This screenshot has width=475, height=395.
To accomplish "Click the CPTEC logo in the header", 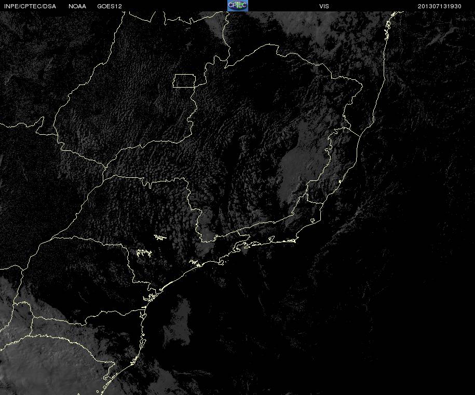I will (x=238, y=6).
